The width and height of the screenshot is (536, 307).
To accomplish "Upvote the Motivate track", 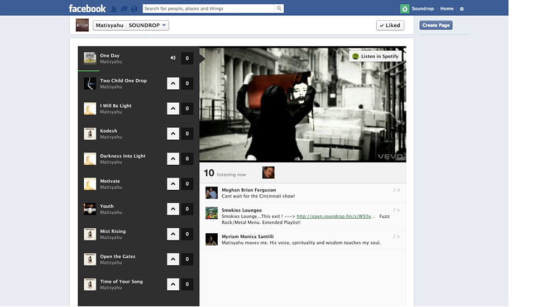I will (173, 184).
